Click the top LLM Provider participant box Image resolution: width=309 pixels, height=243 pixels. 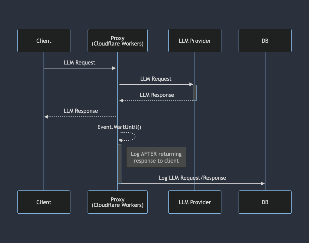(x=195, y=41)
